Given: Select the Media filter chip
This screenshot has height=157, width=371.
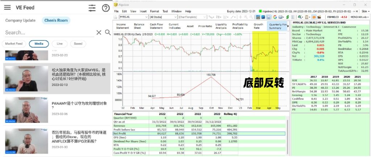Looking at the screenshot, I should (39, 44).
